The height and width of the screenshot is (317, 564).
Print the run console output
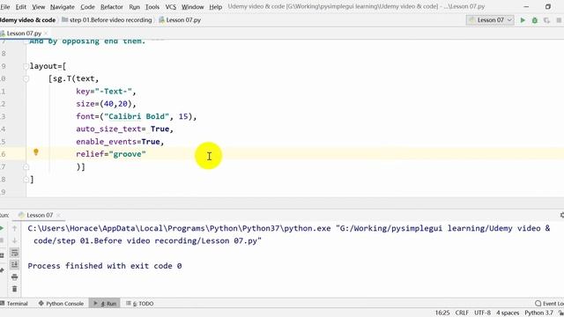[14, 277]
